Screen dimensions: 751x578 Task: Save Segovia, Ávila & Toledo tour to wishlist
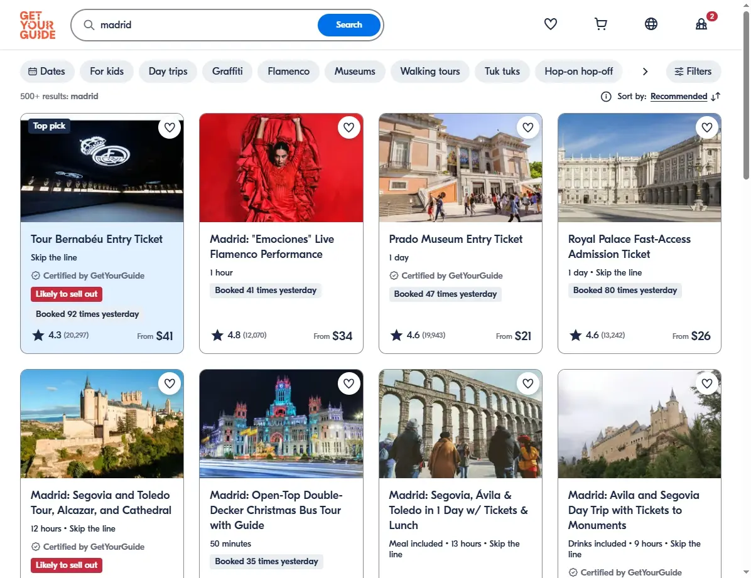tap(528, 383)
